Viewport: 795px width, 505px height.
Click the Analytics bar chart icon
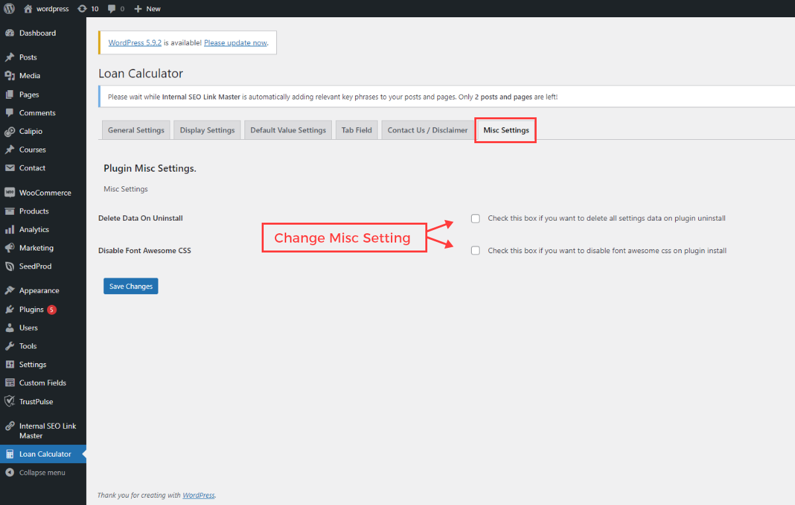(9, 229)
